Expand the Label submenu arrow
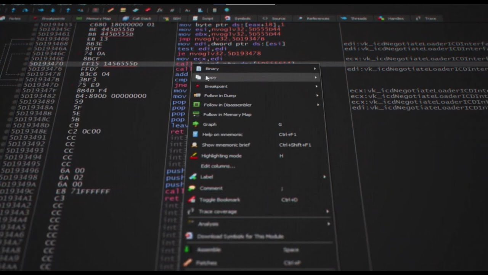The image size is (488, 275). [324, 177]
